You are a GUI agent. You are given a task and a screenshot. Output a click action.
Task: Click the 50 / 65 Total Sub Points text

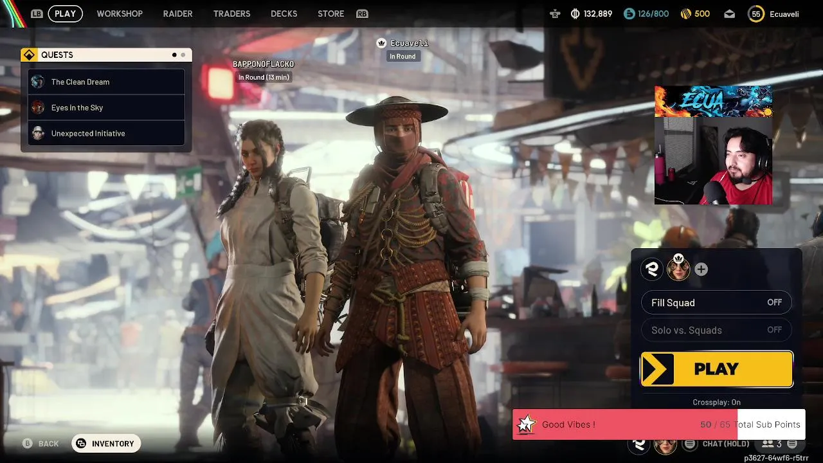tap(750, 424)
